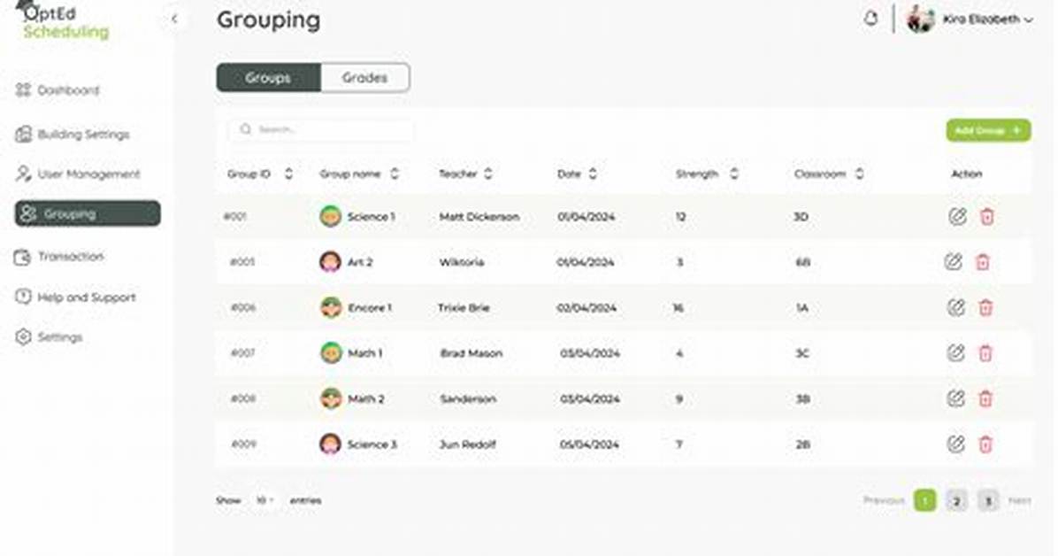Edit the Art 2 group
Image resolution: width=1058 pixels, height=556 pixels.
953,261
